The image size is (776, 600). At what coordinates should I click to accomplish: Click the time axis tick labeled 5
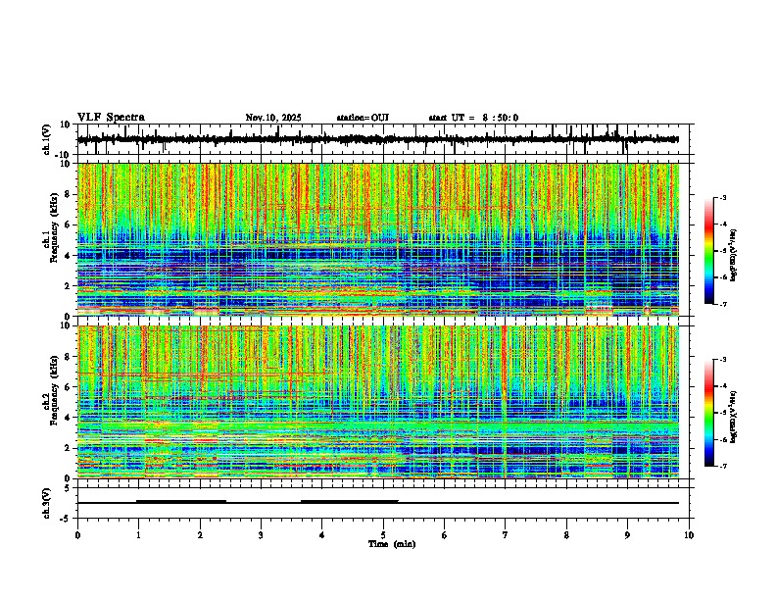(383, 535)
